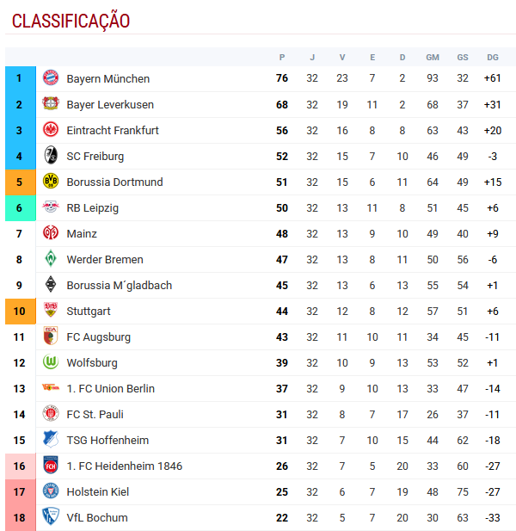Click the Bayern München club crest
Screen dimensions: 516x531
pyautogui.click(x=51, y=78)
